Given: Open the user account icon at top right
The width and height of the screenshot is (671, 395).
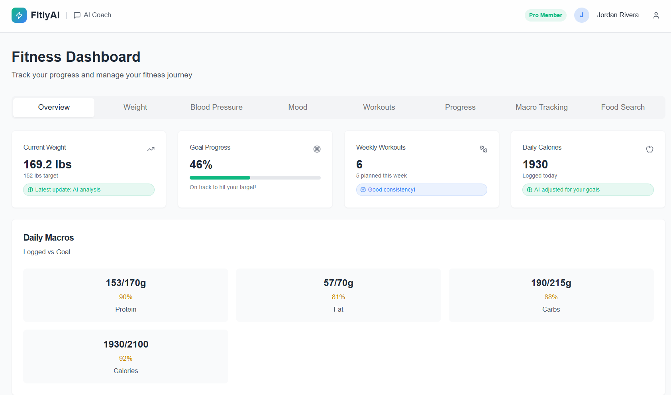Looking at the screenshot, I should click(x=656, y=15).
